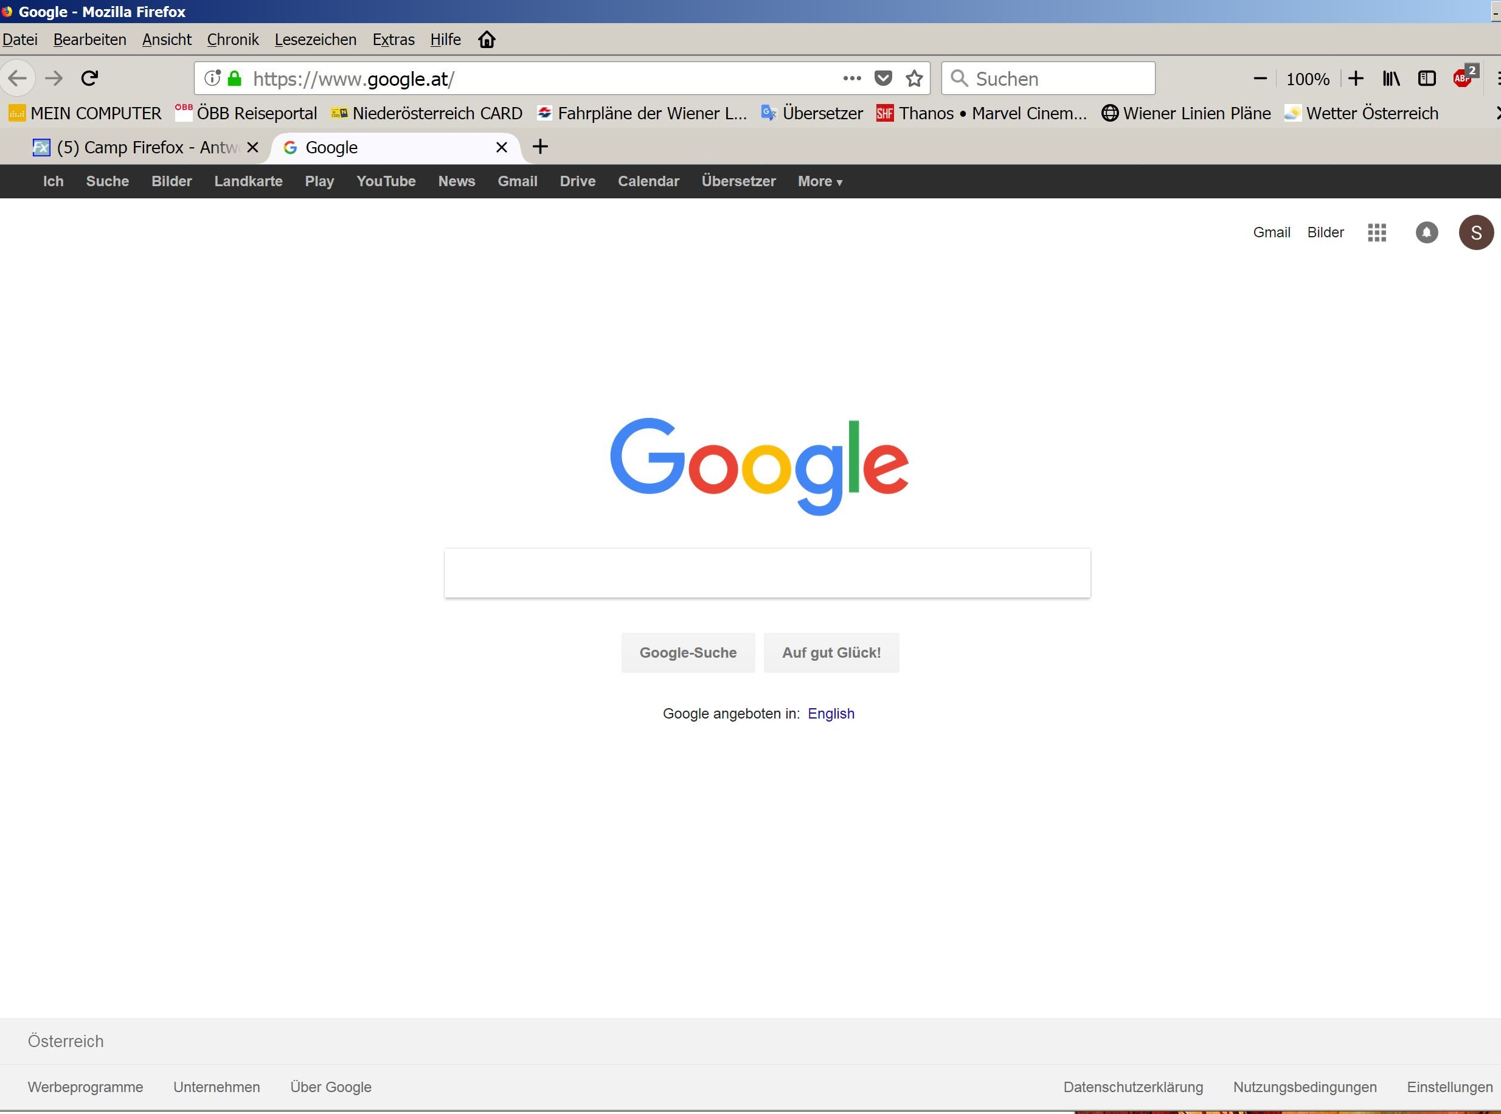Screen dimensions: 1501x1114
Task: Save page to Pocket icon
Action: pos(883,79)
